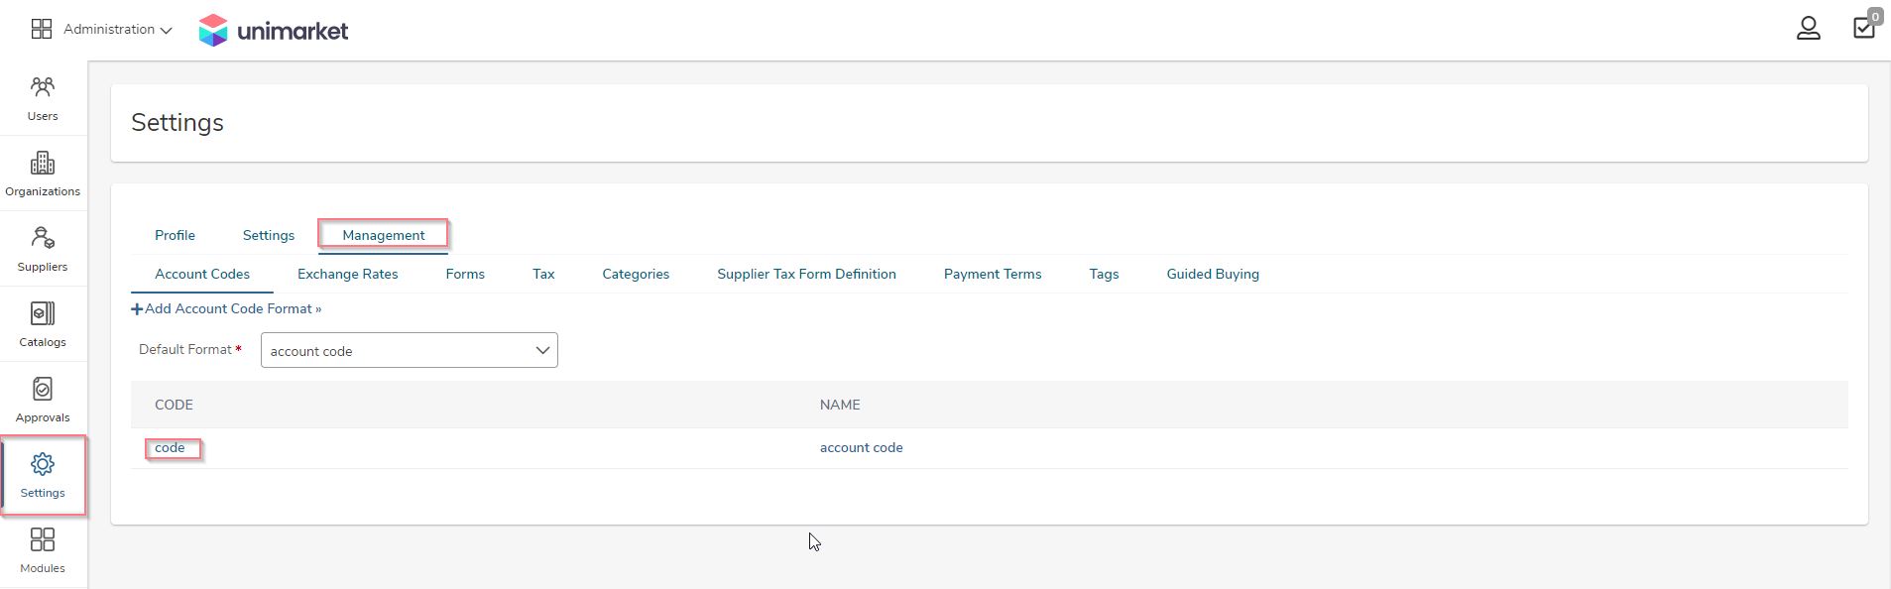
Task: Open the Guided Buying sub-tab
Action: coord(1213,274)
